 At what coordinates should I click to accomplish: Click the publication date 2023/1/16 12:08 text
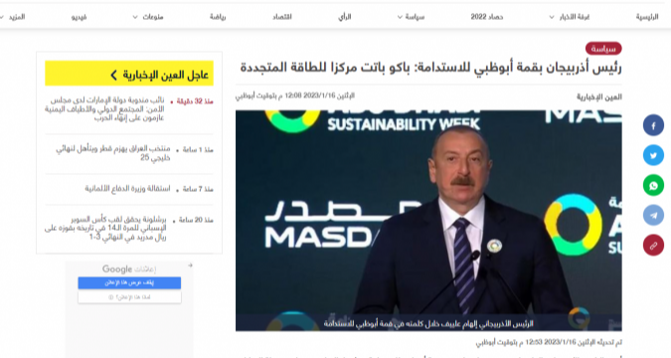click(x=295, y=95)
